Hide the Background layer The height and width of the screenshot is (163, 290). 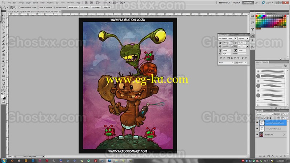tap(257, 134)
